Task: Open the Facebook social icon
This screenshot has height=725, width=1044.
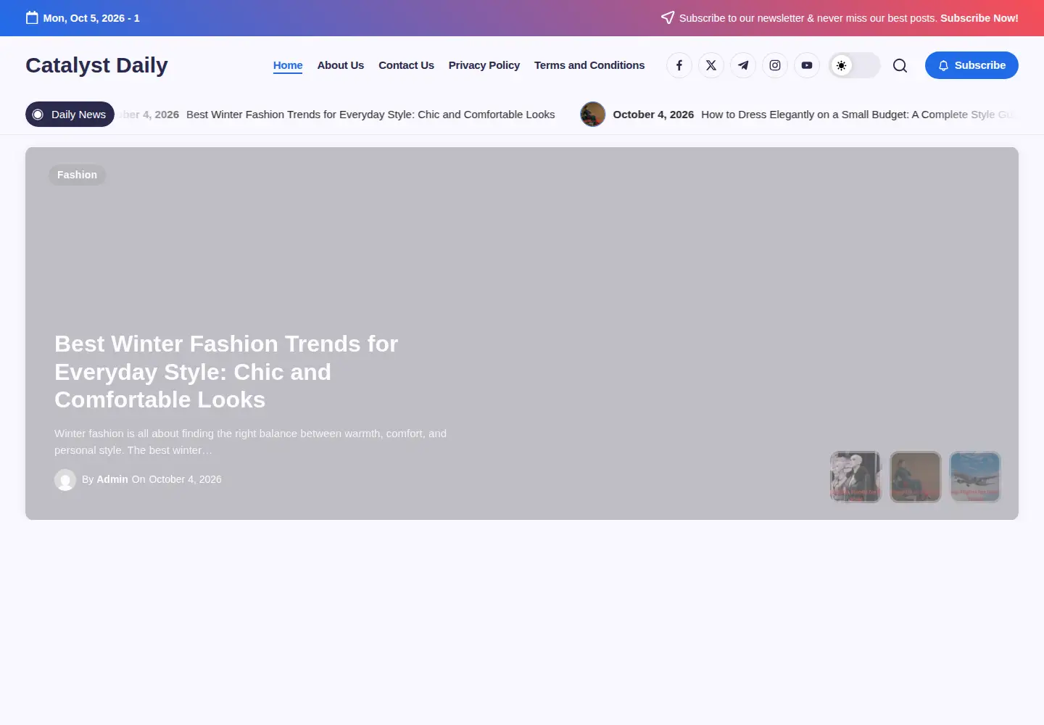Action: click(679, 65)
